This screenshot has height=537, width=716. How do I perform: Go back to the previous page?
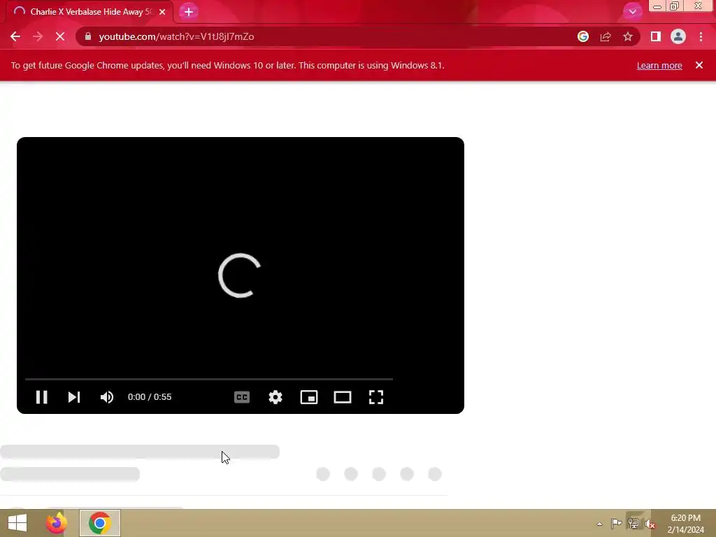click(x=15, y=36)
